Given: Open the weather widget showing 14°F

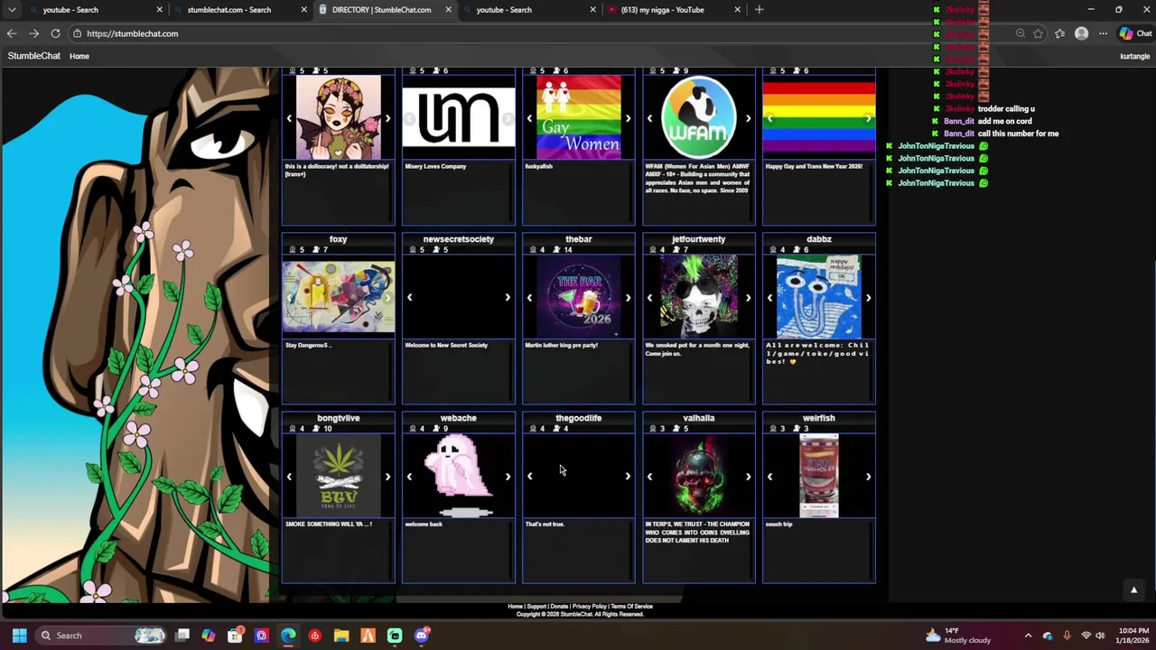Looking at the screenshot, I should 958,636.
